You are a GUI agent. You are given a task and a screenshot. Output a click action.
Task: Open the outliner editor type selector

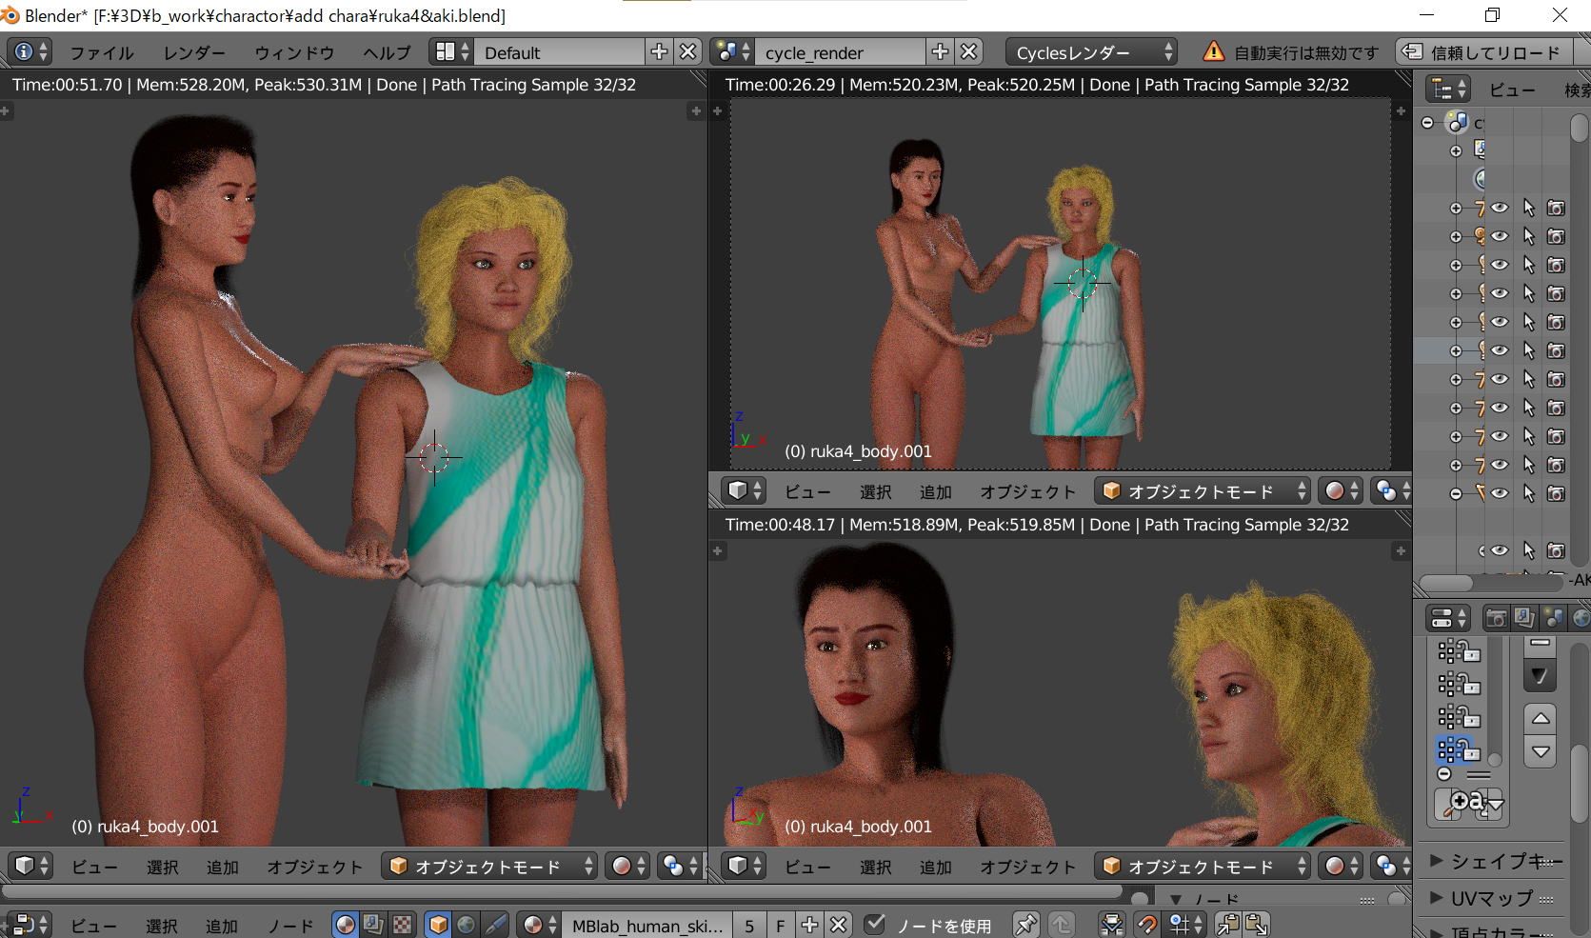coord(1448,90)
